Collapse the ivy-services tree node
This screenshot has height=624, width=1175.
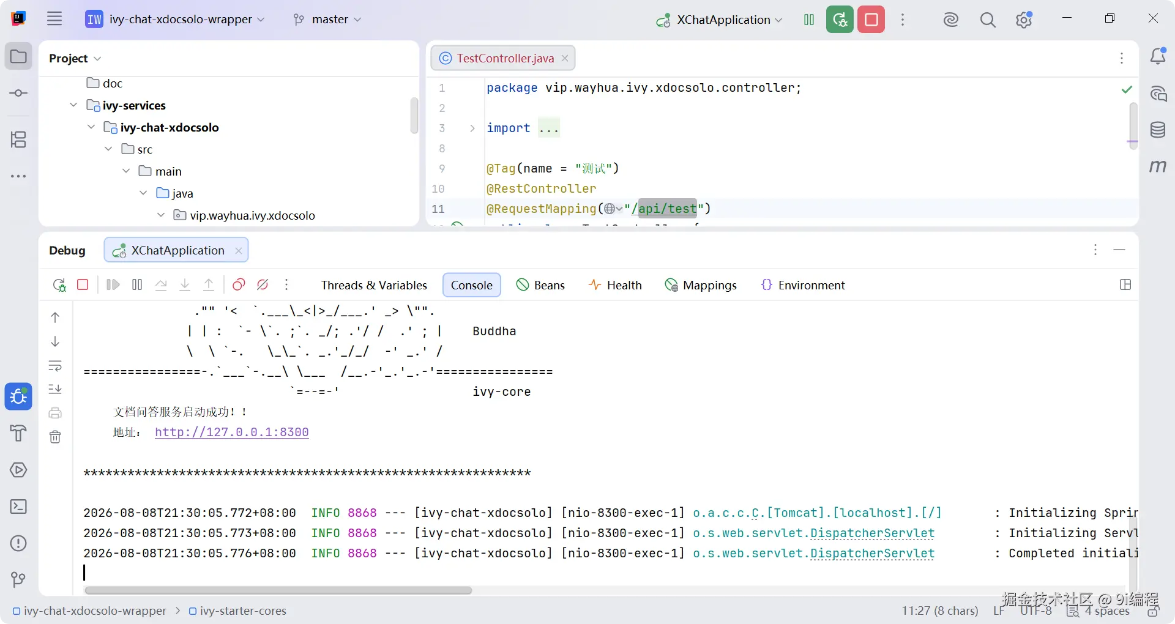(73, 105)
